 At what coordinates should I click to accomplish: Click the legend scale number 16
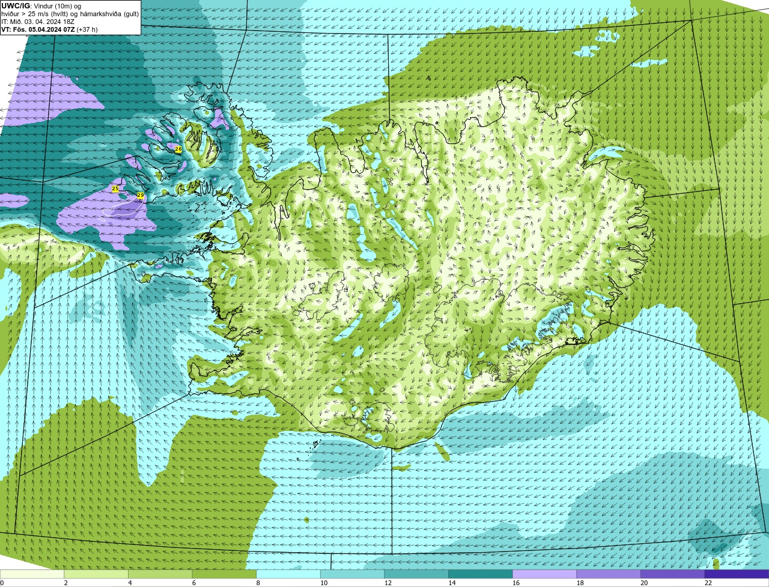pyautogui.click(x=516, y=583)
